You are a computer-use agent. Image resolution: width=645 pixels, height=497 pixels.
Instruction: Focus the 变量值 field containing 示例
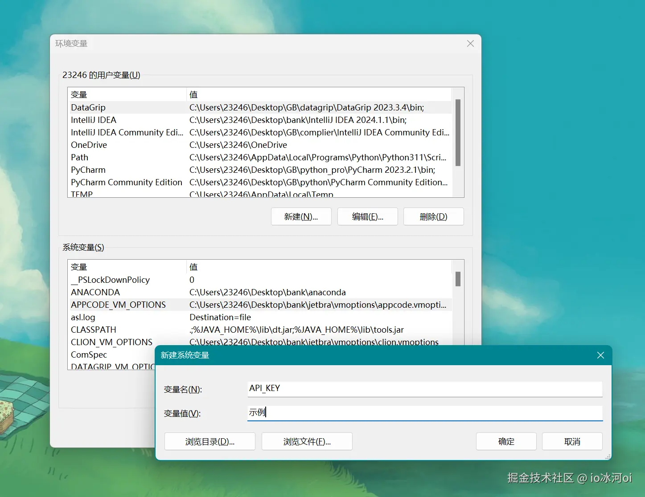(425, 412)
